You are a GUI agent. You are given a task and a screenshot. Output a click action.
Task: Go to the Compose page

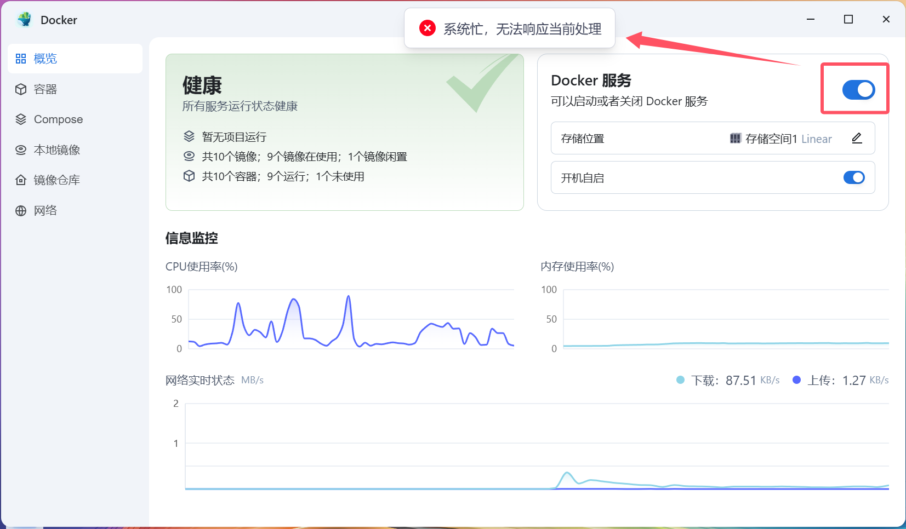[x=75, y=119]
